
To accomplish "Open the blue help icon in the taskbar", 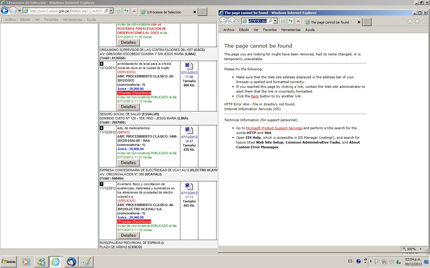I will tap(359, 261).
